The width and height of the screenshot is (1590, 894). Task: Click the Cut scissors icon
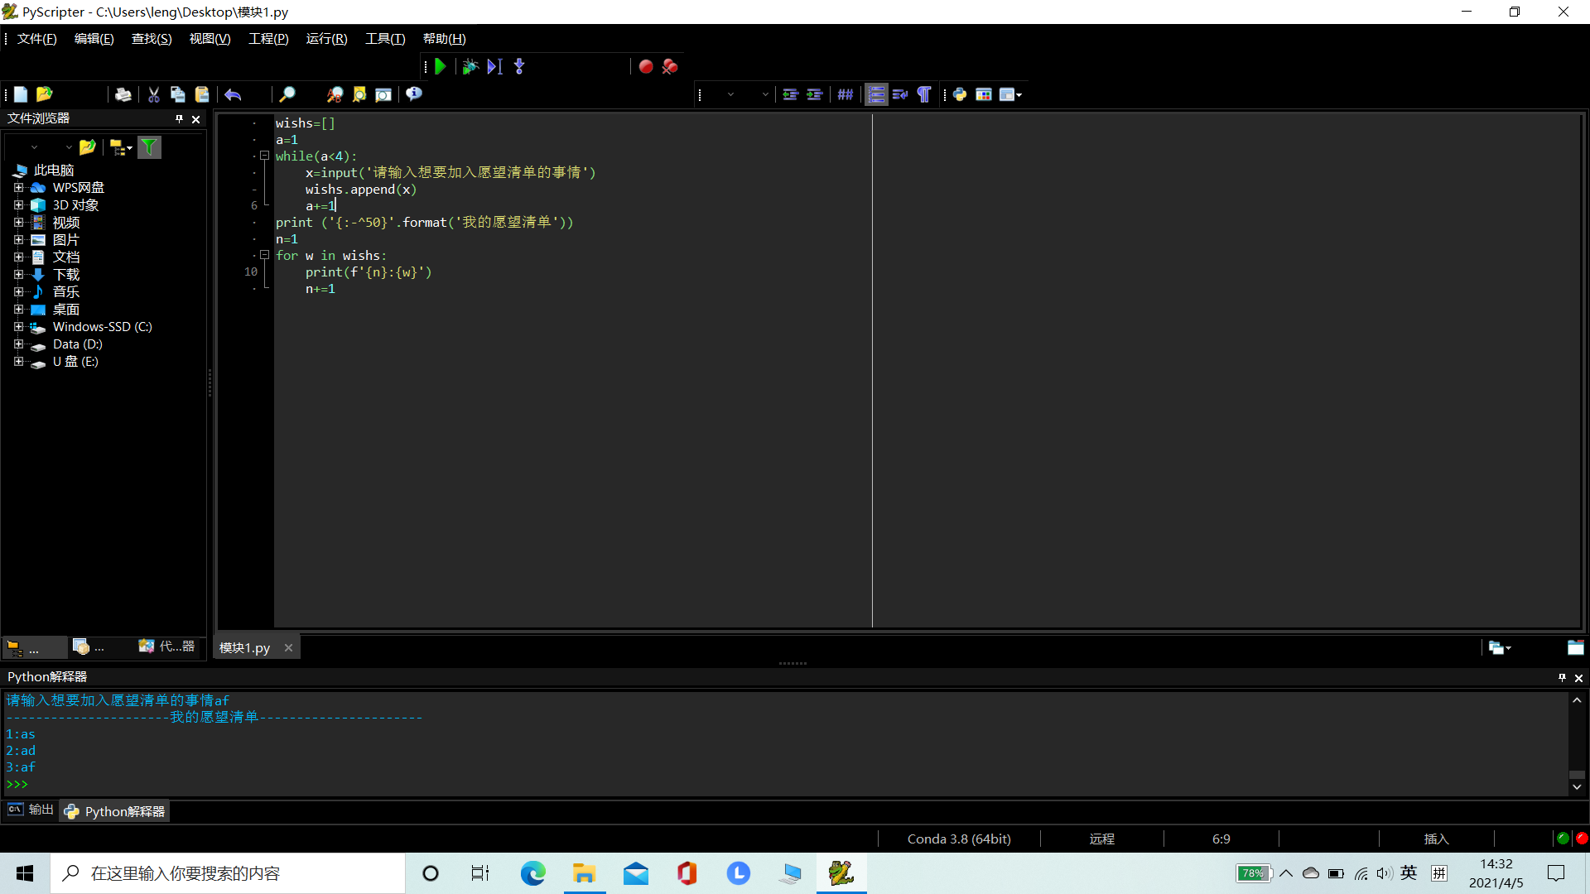[x=154, y=95]
